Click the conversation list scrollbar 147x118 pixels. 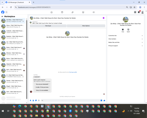(27, 60)
